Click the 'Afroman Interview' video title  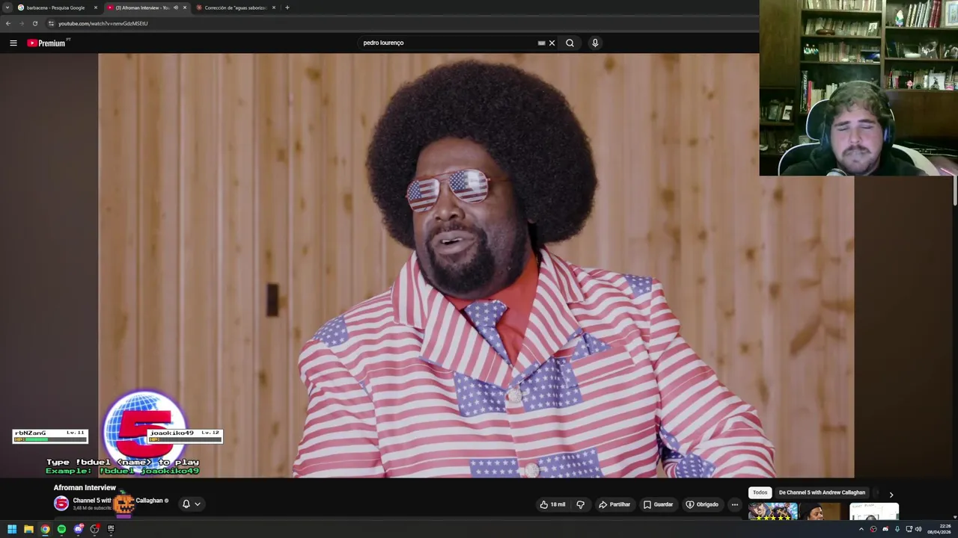85,487
